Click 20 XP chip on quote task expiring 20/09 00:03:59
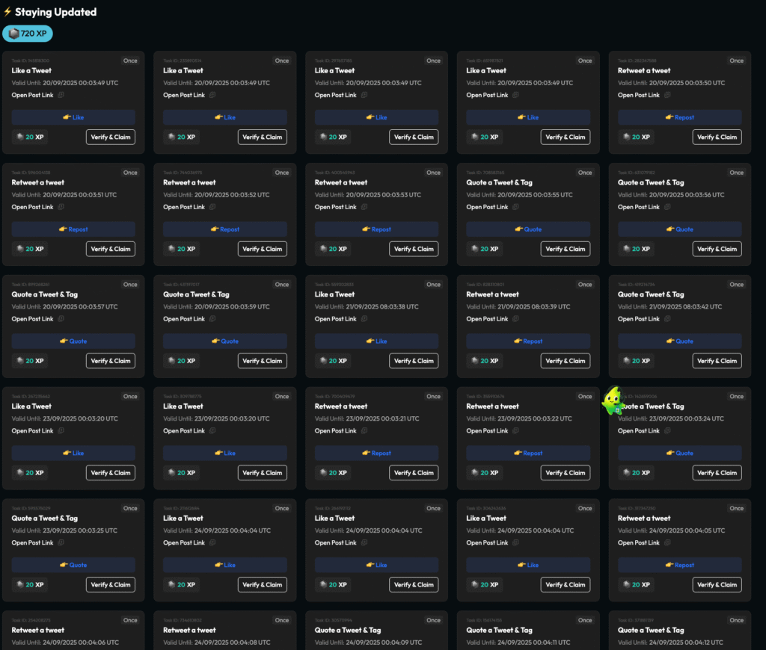This screenshot has height=650, width=766. [181, 361]
